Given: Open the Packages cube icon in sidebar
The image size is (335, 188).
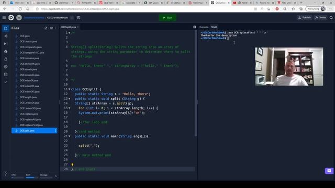Looking at the screenshot, I should click(x=6, y=51).
